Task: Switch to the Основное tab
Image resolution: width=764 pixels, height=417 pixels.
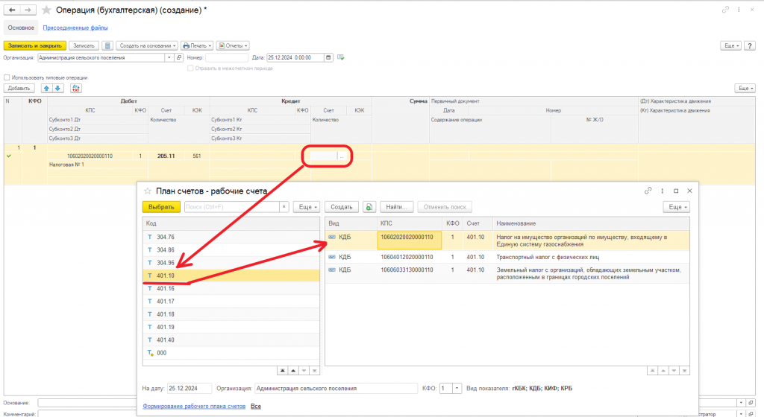Action: point(21,28)
